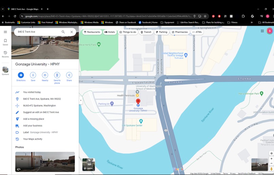Filter map by Restaurants
Viewport: 274px width, 175px height.
click(92, 32)
